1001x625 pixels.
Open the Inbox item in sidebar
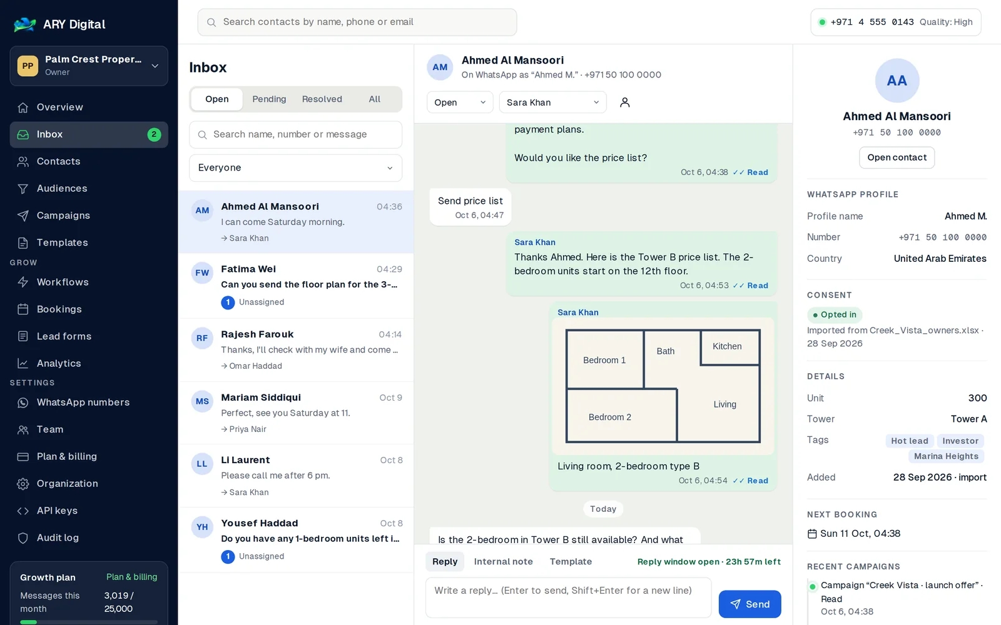point(89,134)
